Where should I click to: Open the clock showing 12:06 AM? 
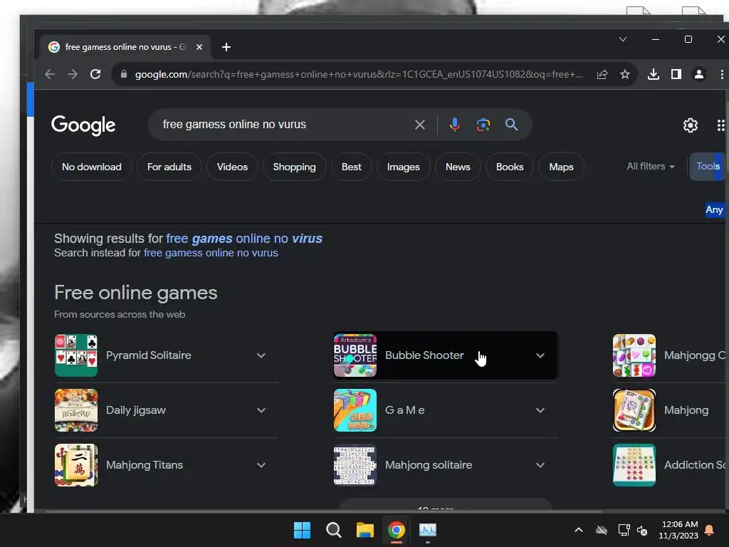point(678,530)
